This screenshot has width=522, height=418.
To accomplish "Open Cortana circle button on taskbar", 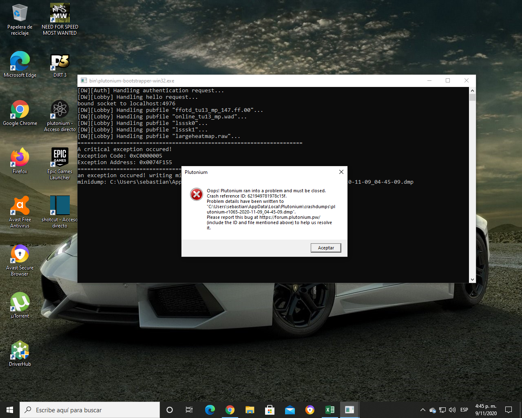I will point(170,410).
